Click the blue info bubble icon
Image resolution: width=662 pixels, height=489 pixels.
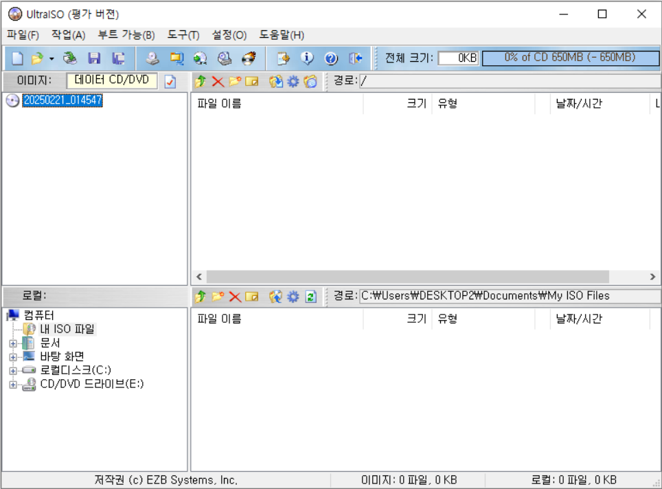(x=307, y=58)
